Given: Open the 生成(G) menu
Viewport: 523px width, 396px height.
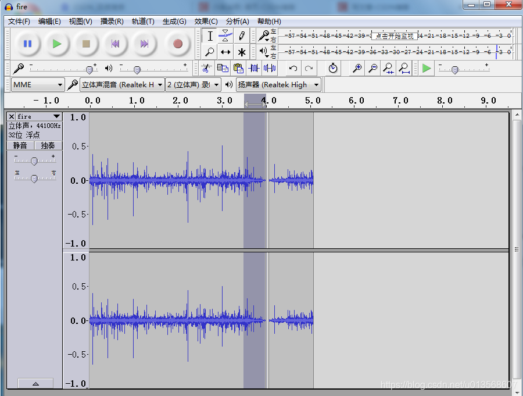Looking at the screenshot, I should tap(174, 22).
